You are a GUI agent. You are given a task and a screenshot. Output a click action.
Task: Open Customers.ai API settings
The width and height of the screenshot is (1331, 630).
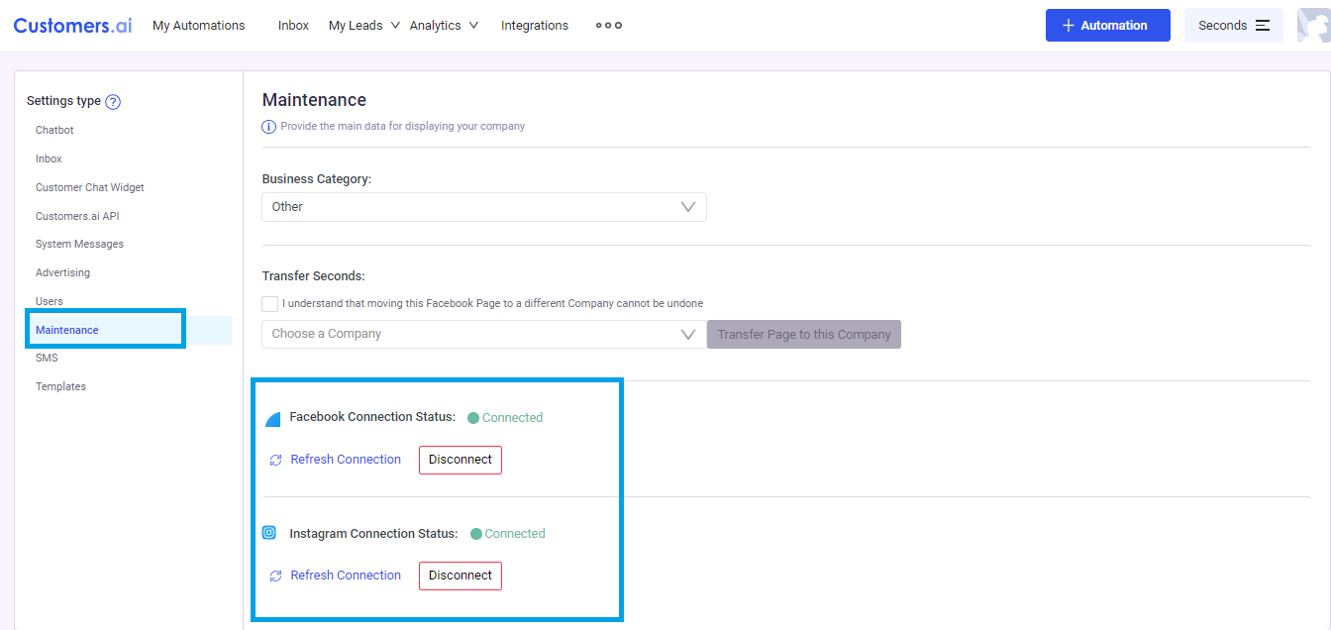(x=77, y=216)
